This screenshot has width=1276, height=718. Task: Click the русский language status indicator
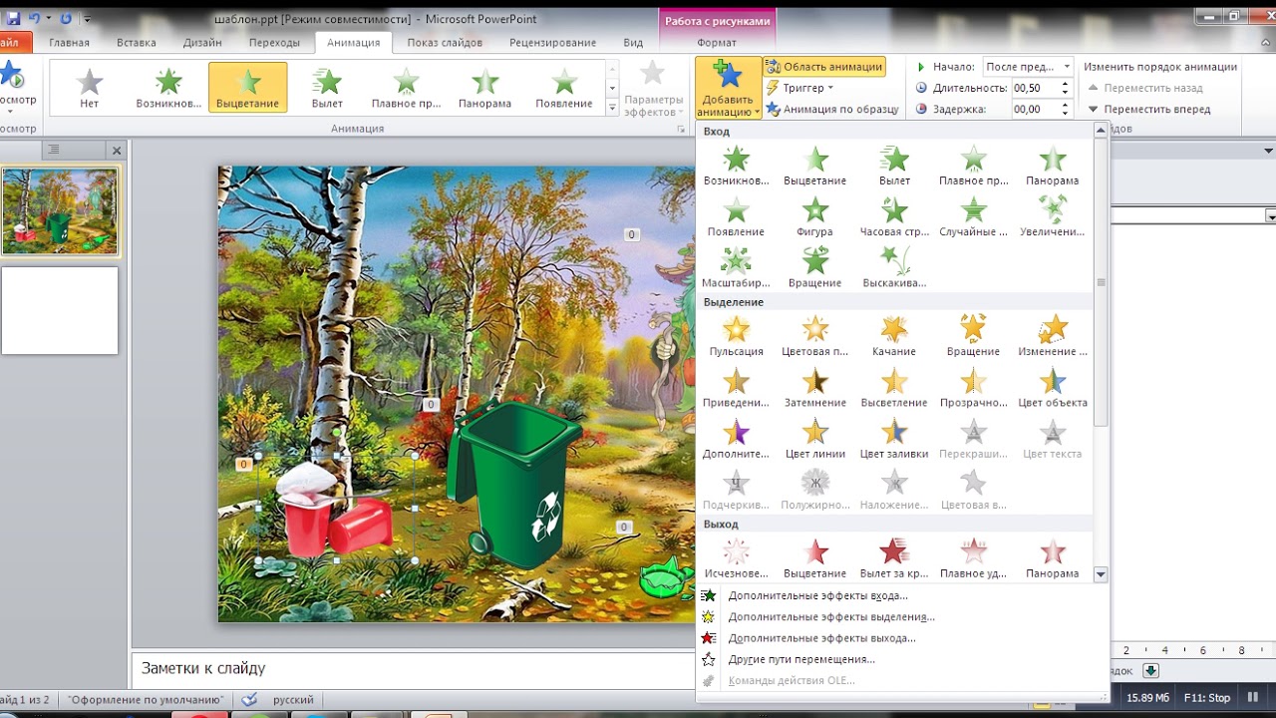[x=293, y=700]
